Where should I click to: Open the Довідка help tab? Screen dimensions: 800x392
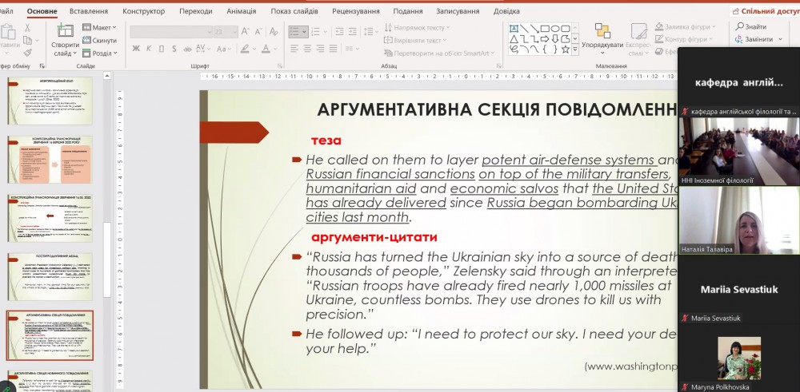pyautogui.click(x=506, y=11)
